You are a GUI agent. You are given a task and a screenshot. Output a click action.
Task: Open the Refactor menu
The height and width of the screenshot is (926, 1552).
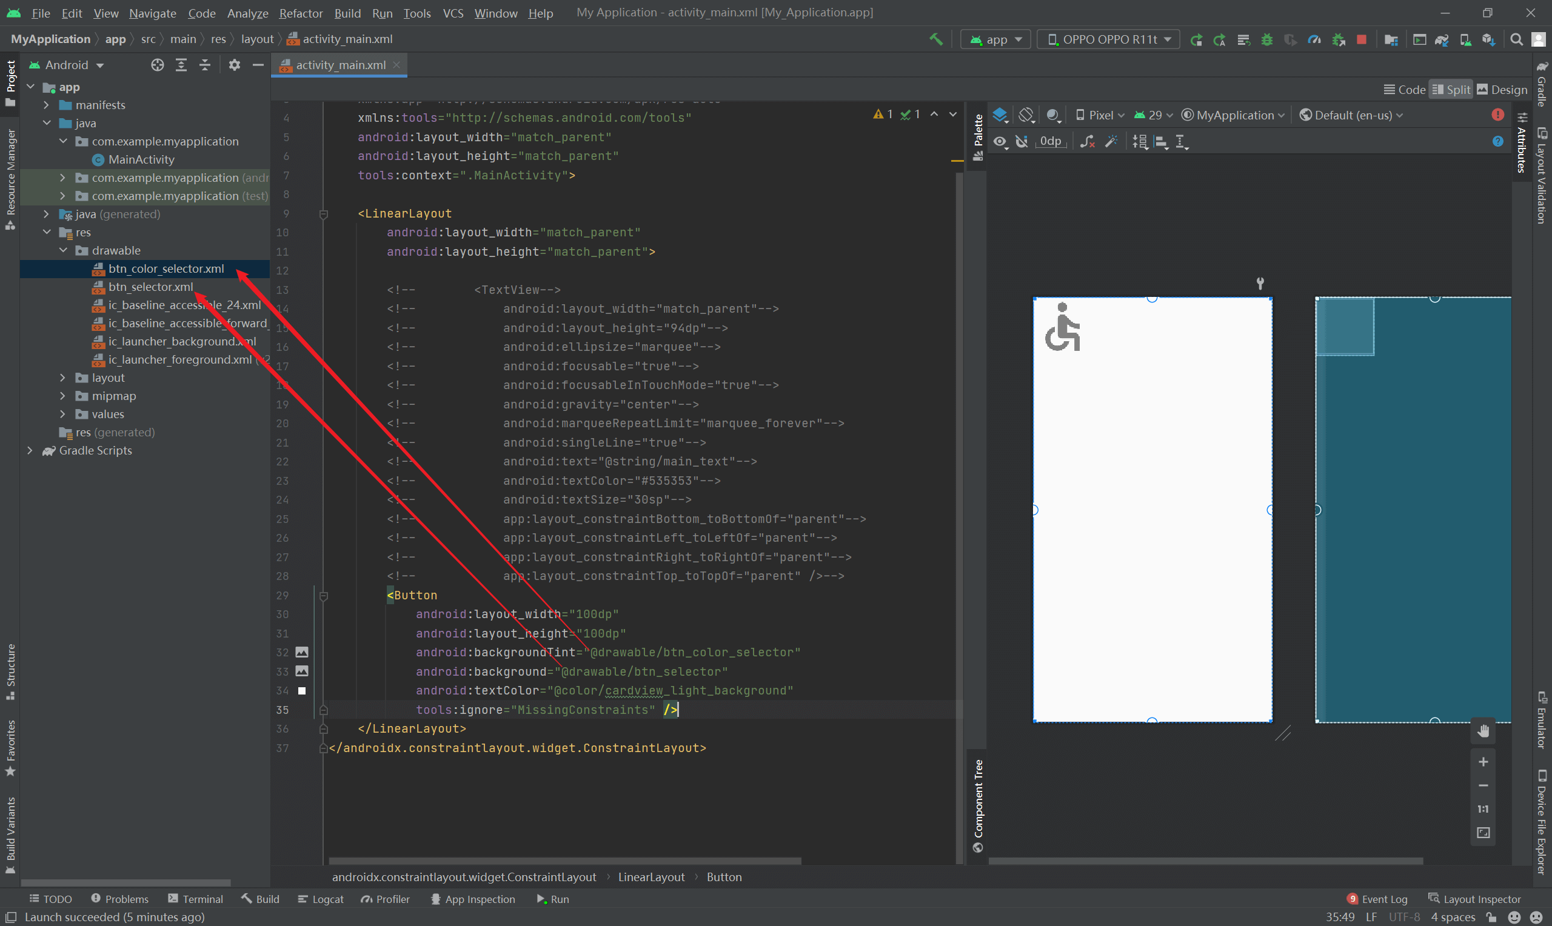[x=301, y=13]
